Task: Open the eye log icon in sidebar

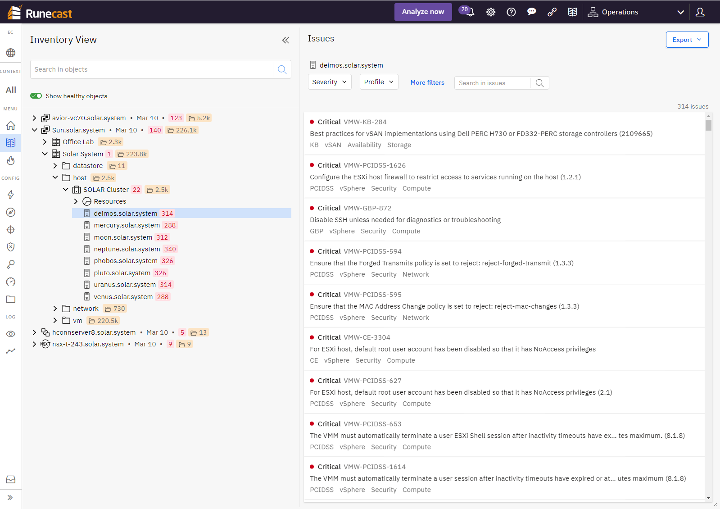Action: [x=11, y=334]
